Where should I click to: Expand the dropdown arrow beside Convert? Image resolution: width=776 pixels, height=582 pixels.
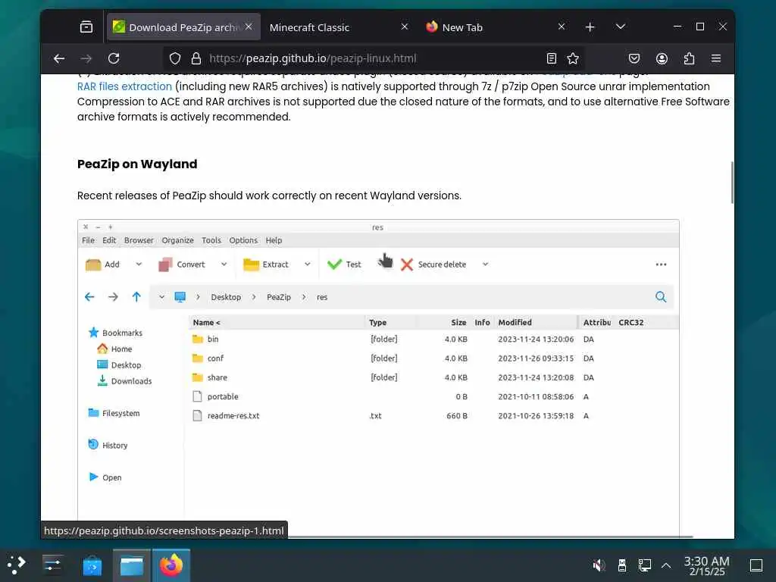224,264
